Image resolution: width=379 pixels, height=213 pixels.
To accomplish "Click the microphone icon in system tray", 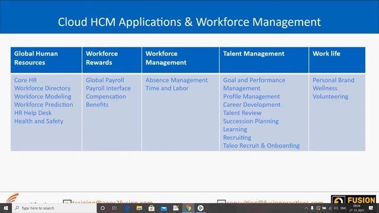I will coord(312,208).
